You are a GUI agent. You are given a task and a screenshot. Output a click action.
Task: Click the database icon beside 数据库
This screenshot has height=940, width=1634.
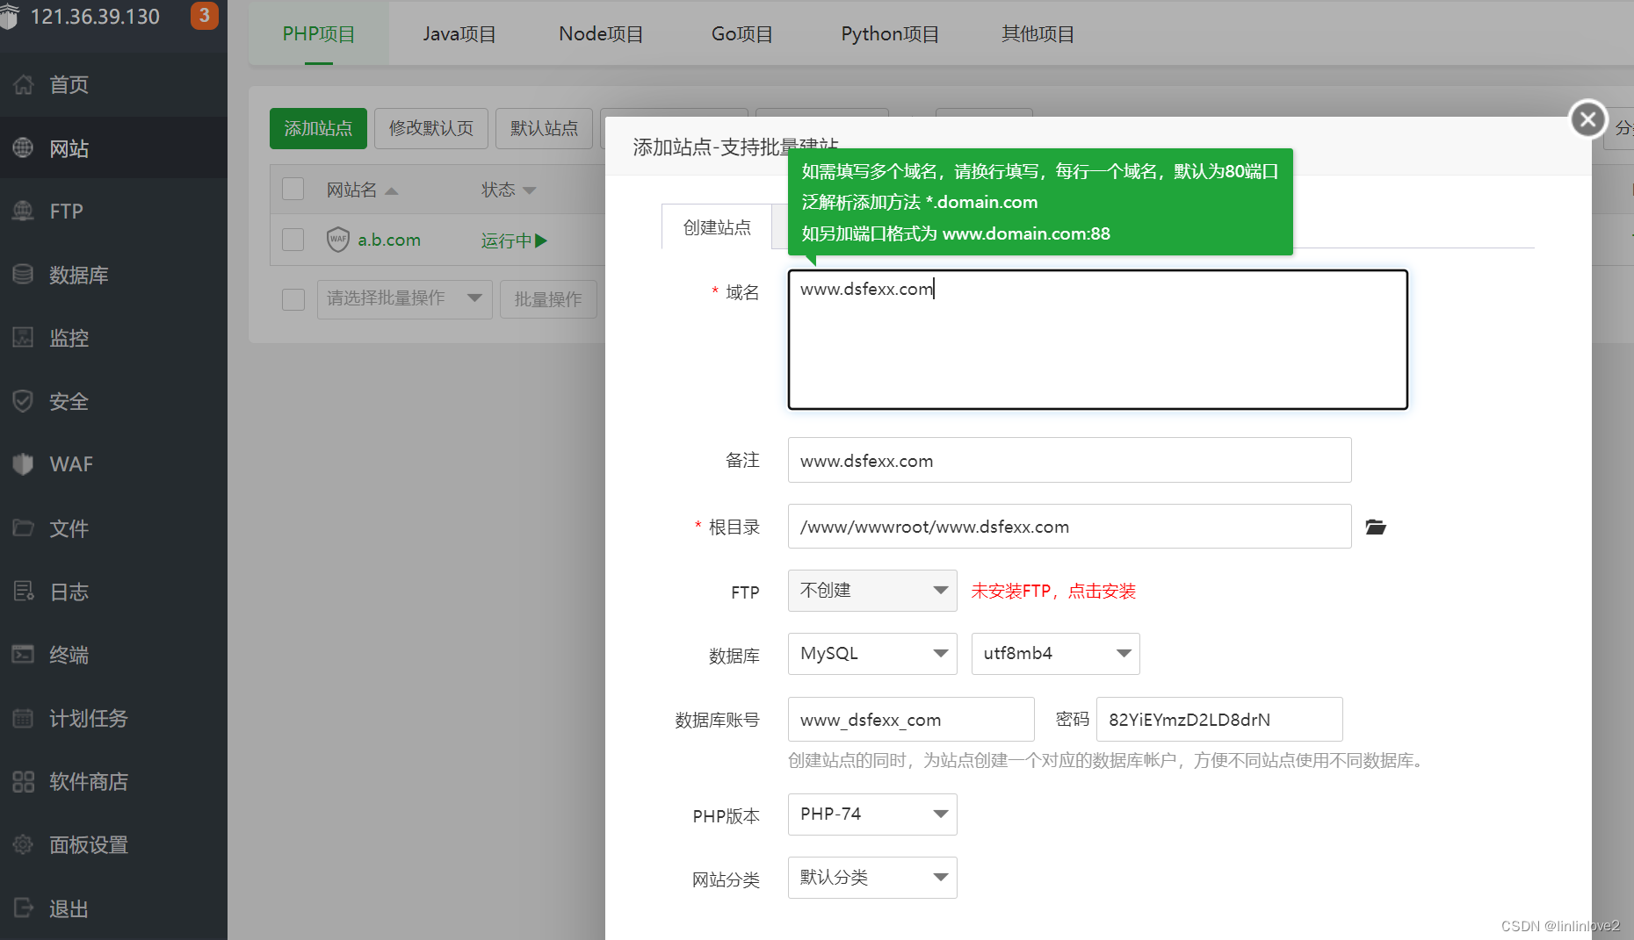pyautogui.click(x=24, y=274)
